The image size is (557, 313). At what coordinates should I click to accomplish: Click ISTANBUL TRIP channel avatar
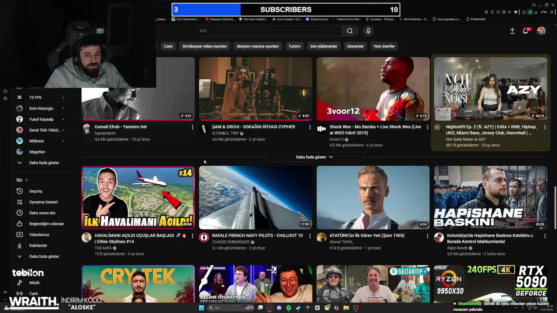click(x=204, y=129)
